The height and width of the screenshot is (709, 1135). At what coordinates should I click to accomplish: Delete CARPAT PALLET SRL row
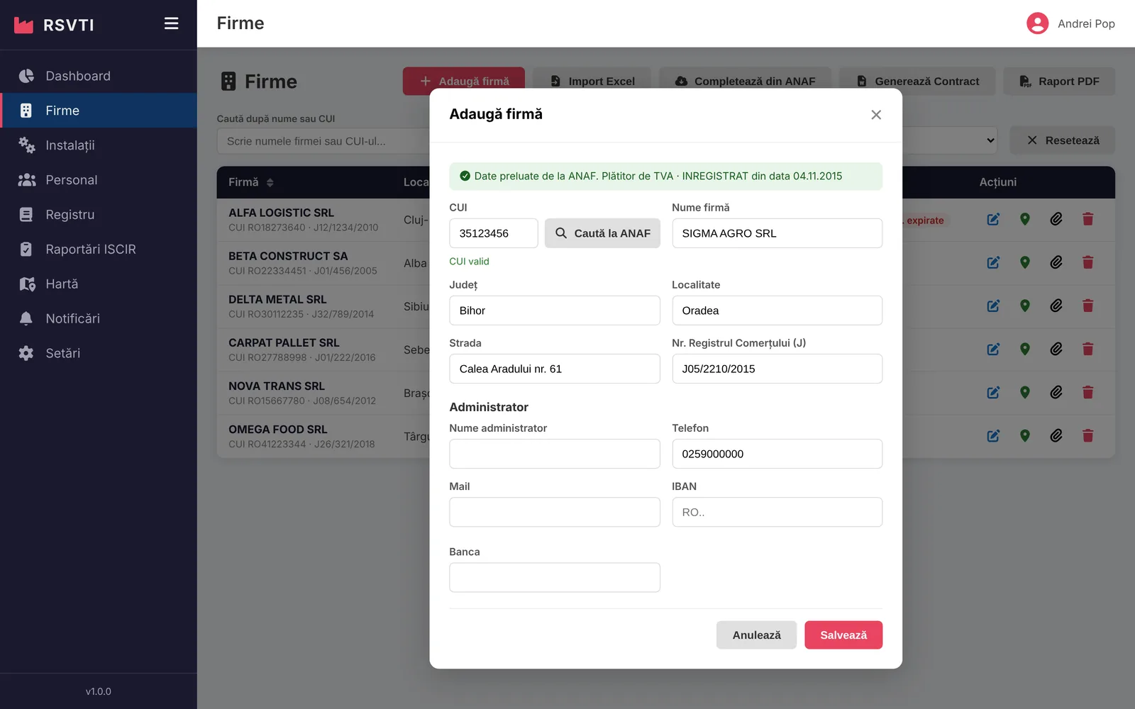1087,349
